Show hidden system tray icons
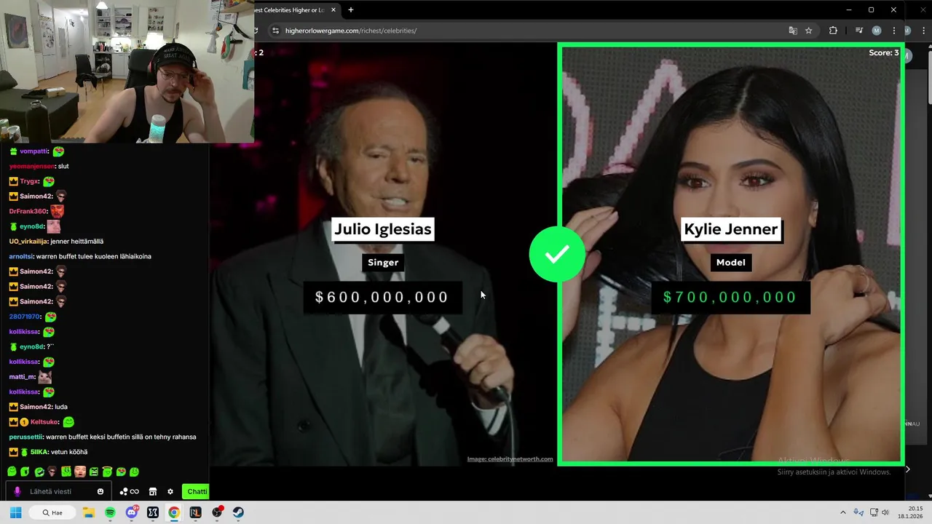The image size is (932, 524). [x=843, y=512]
